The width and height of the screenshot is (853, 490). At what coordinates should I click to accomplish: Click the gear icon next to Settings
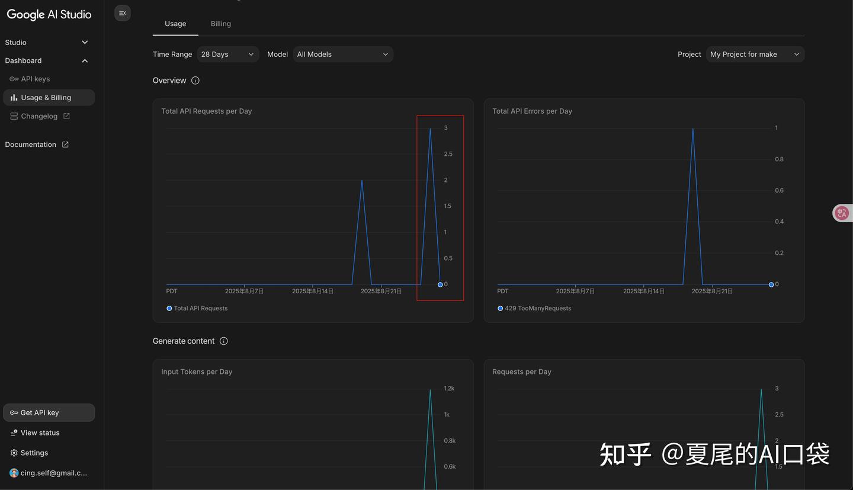14,453
